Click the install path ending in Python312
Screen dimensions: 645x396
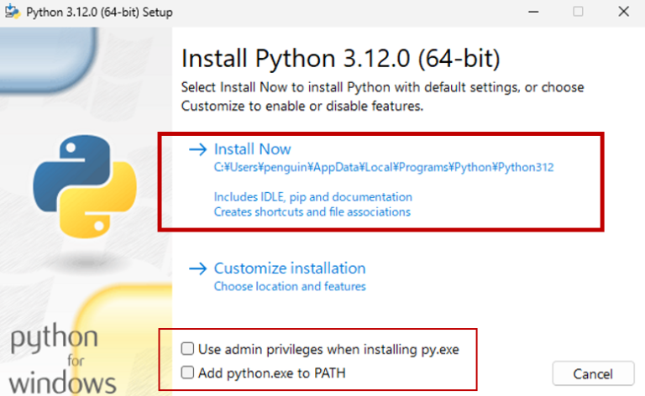pyautogui.click(x=384, y=168)
